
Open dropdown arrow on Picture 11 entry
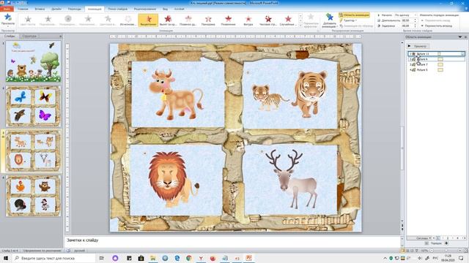click(462, 53)
